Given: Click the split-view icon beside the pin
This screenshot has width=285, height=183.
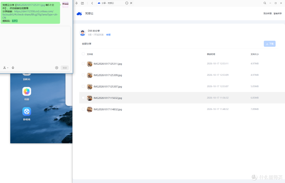Looking at the screenshot, I should [83, 3].
